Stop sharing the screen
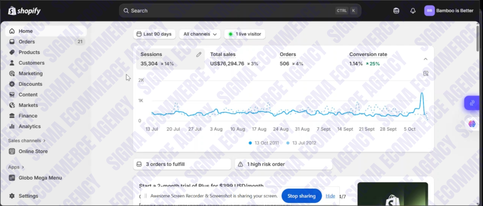This screenshot has height=206, width=483. tap(301, 196)
